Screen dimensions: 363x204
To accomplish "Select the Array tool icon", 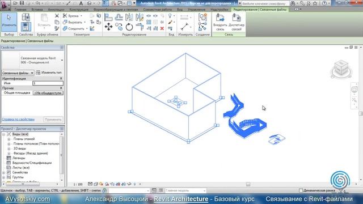I will pyautogui.click(x=149, y=22).
